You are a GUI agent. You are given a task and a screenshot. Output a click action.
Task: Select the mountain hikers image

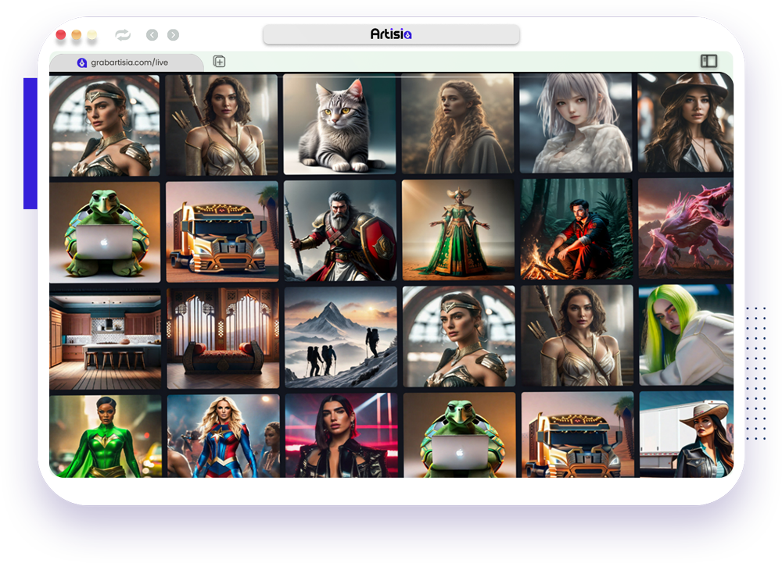pos(341,337)
